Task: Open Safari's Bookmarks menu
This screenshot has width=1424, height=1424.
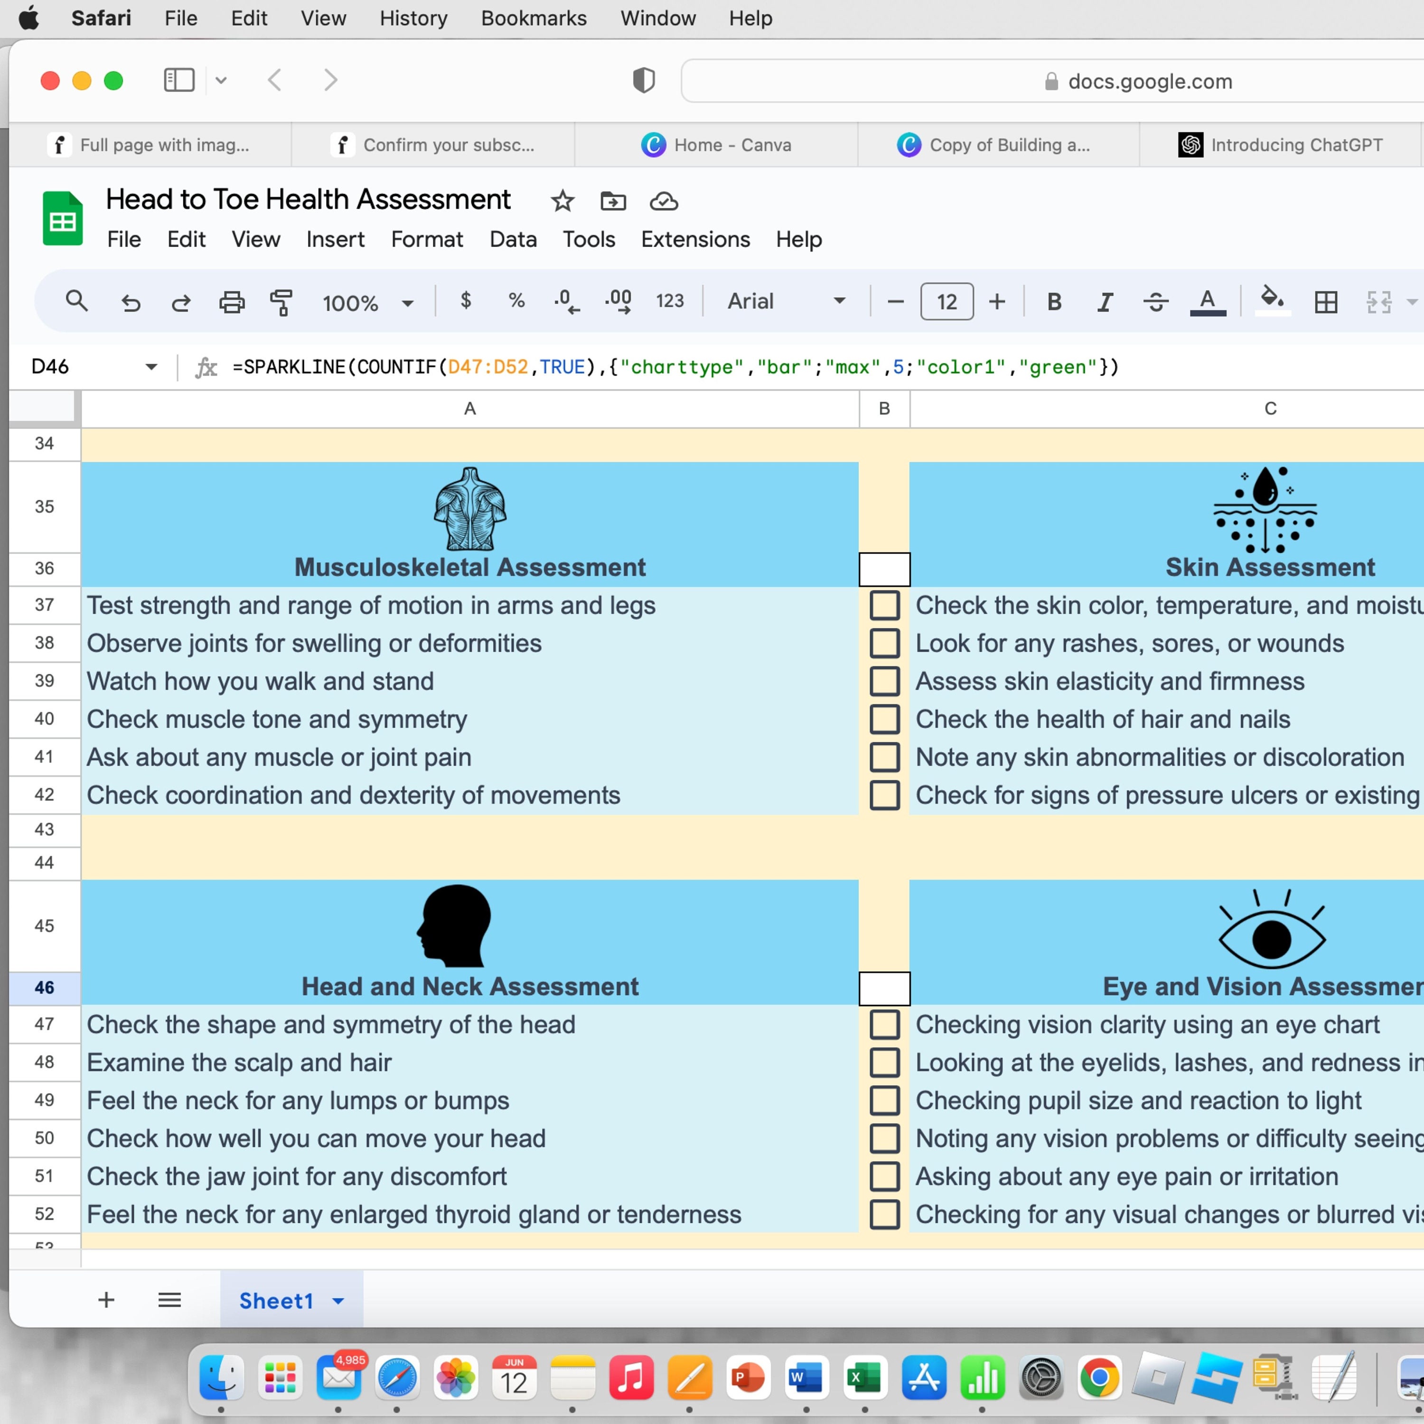Action: (x=534, y=18)
